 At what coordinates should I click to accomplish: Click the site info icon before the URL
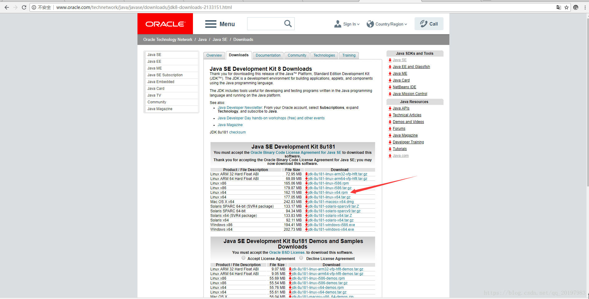pyautogui.click(x=34, y=7)
